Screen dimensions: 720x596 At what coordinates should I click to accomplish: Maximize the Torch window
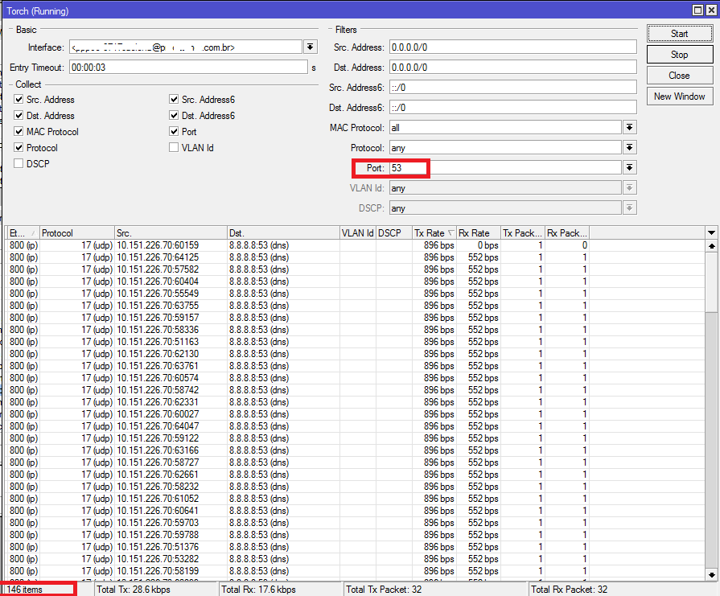(697, 10)
